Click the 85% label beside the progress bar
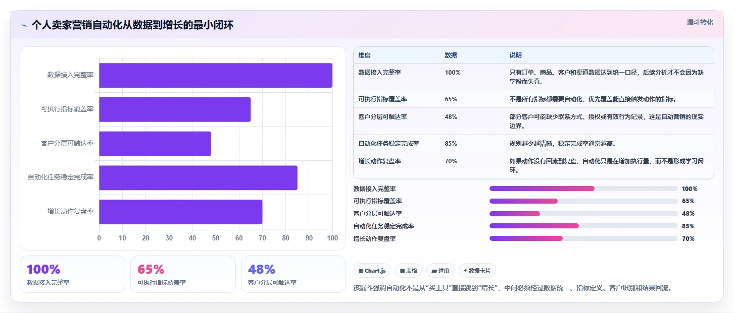This screenshot has height=313, width=734. pos(688,226)
